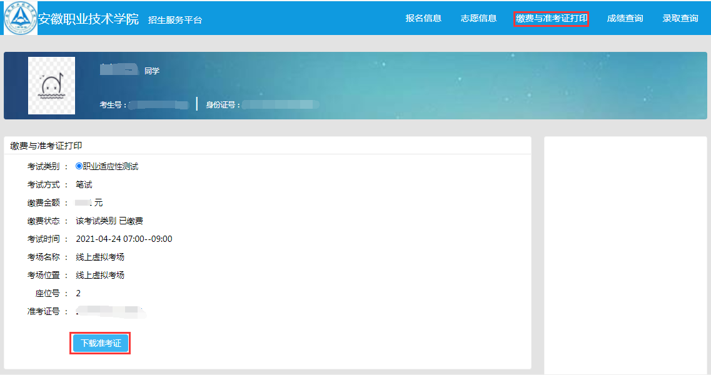Click the 招生服务平台 subtitle
This screenshot has width=711, height=375.
coord(175,20)
